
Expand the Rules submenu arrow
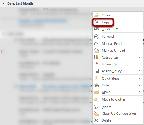139,85
